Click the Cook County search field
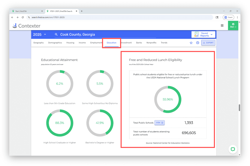The image size is (250, 166). click(x=105, y=34)
